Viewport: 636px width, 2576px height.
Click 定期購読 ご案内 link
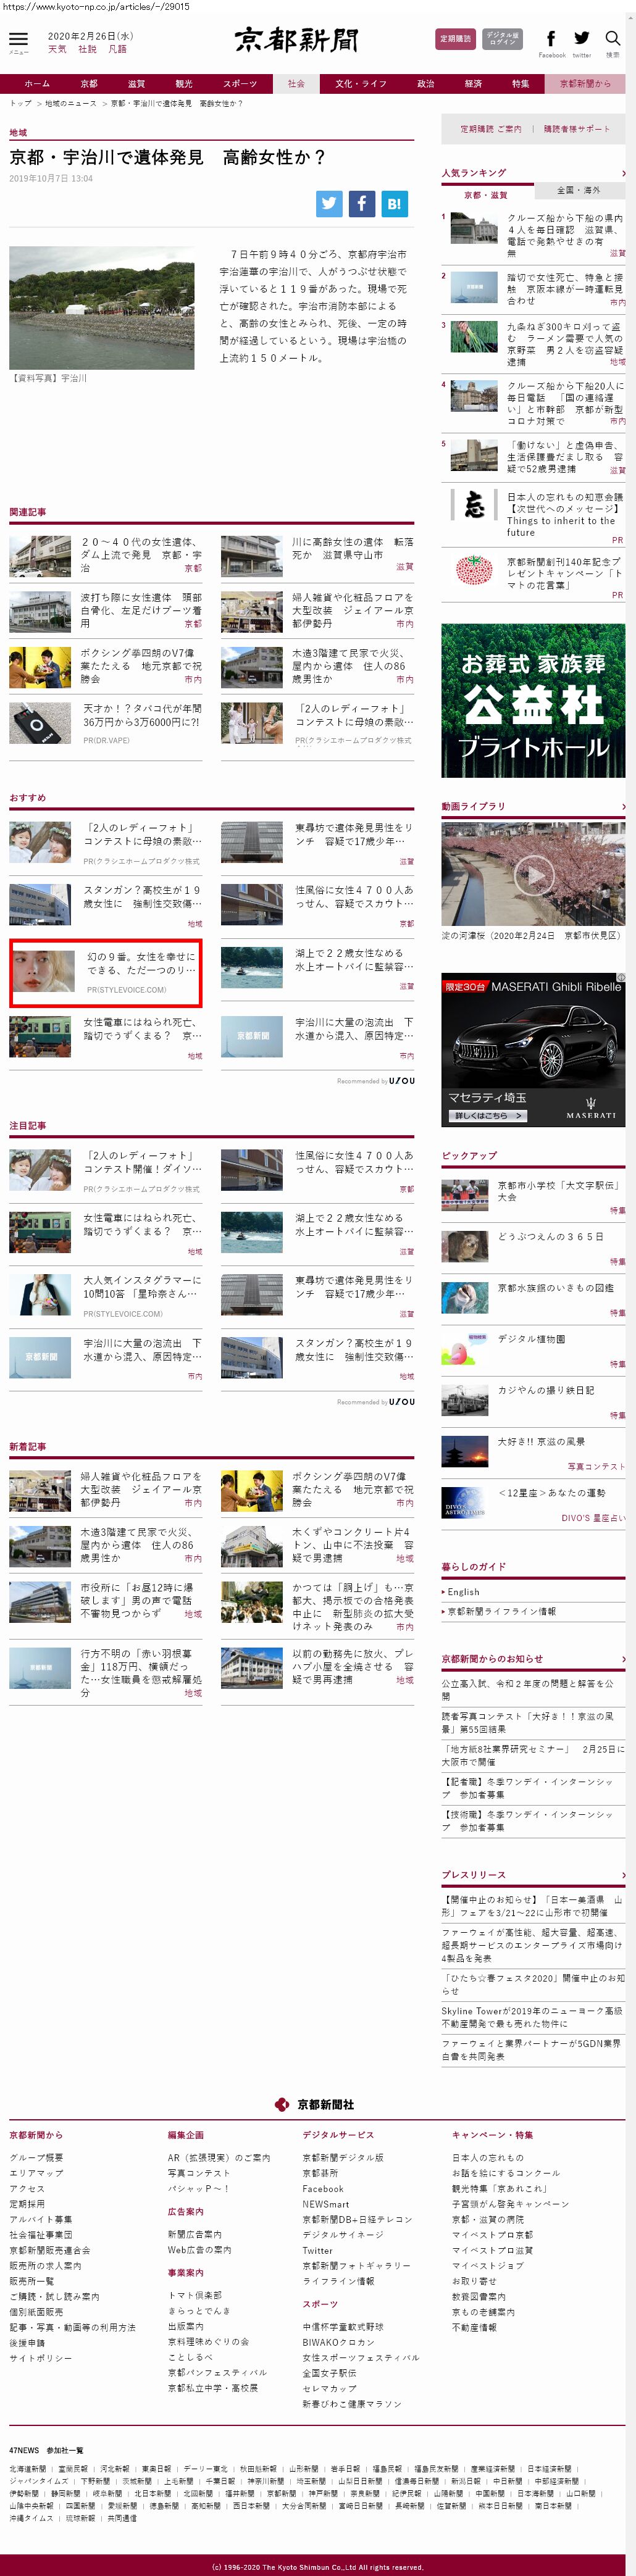(491, 129)
